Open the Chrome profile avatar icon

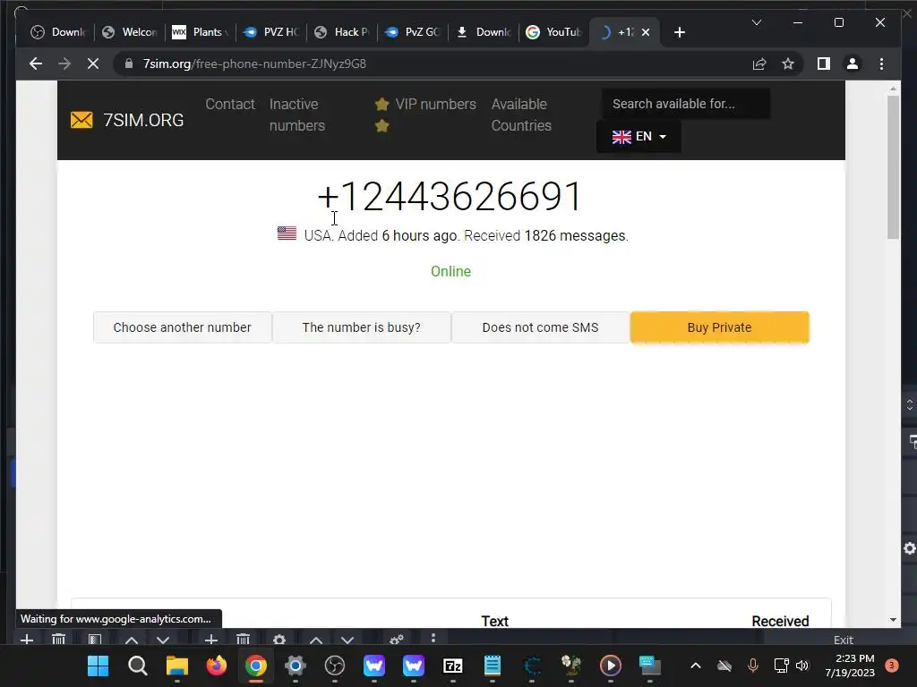[853, 64]
